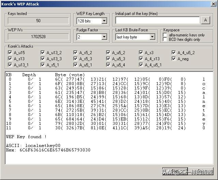The image size is (218, 180).
Task: Uncheck the A_u15 attack
Action: (10, 53)
